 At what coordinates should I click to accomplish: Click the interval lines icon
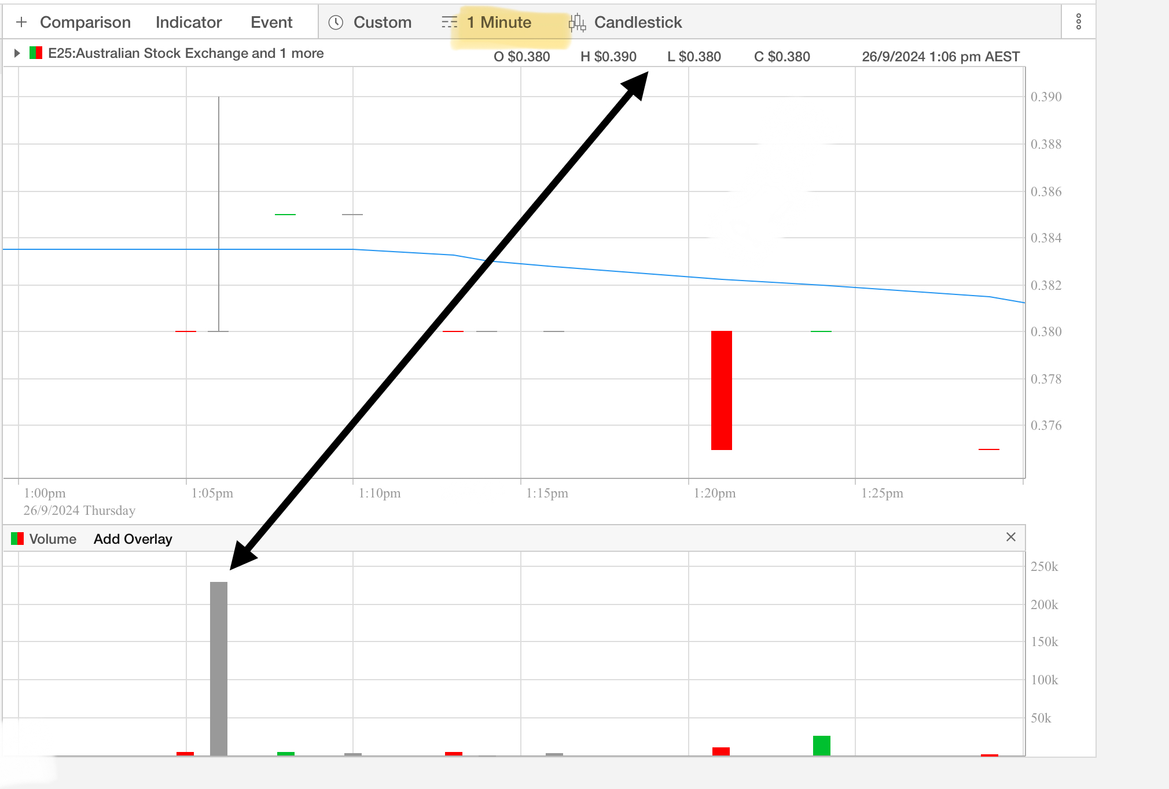(x=449, y=23)
